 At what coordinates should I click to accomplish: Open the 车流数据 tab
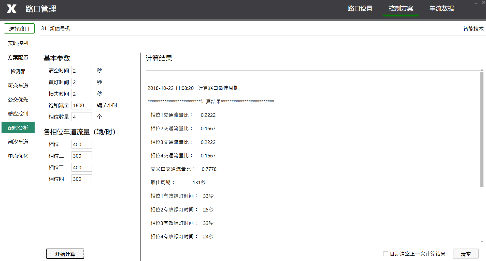coord(441,8)
